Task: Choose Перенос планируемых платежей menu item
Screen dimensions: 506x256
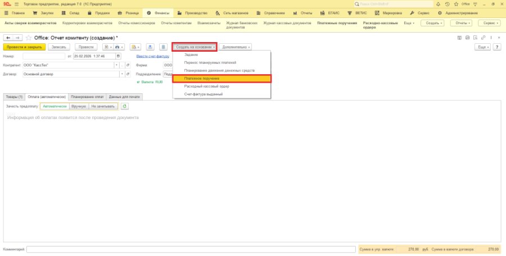Action: coord(222,62)
